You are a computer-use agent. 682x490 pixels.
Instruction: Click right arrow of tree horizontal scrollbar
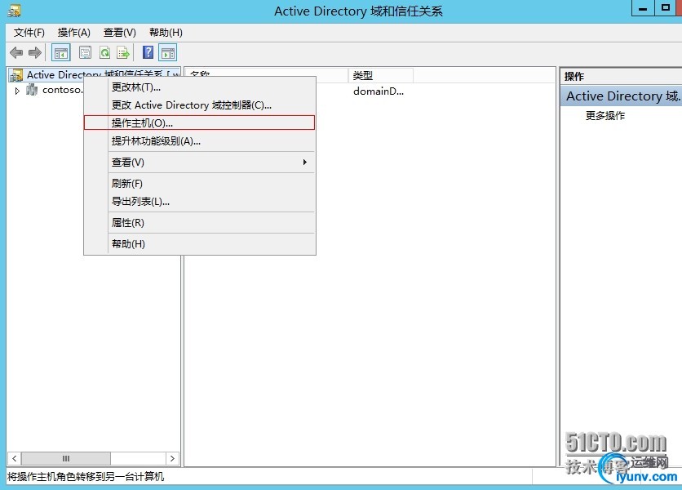172,458
